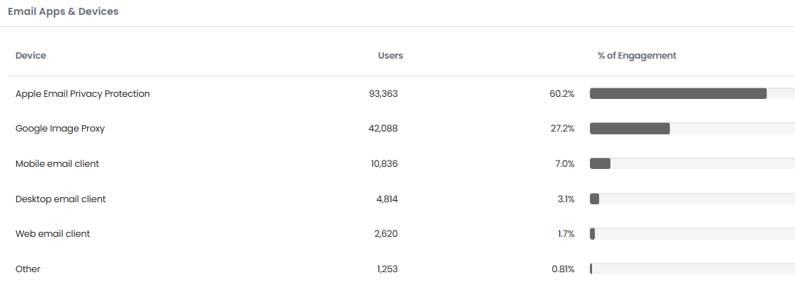Select the Web email client row

click(401, 234)
